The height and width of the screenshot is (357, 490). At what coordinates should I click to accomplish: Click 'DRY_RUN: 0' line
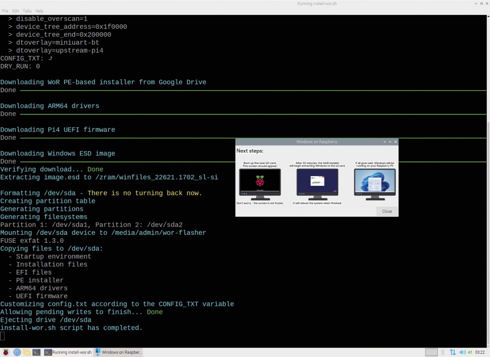(20, 67)
